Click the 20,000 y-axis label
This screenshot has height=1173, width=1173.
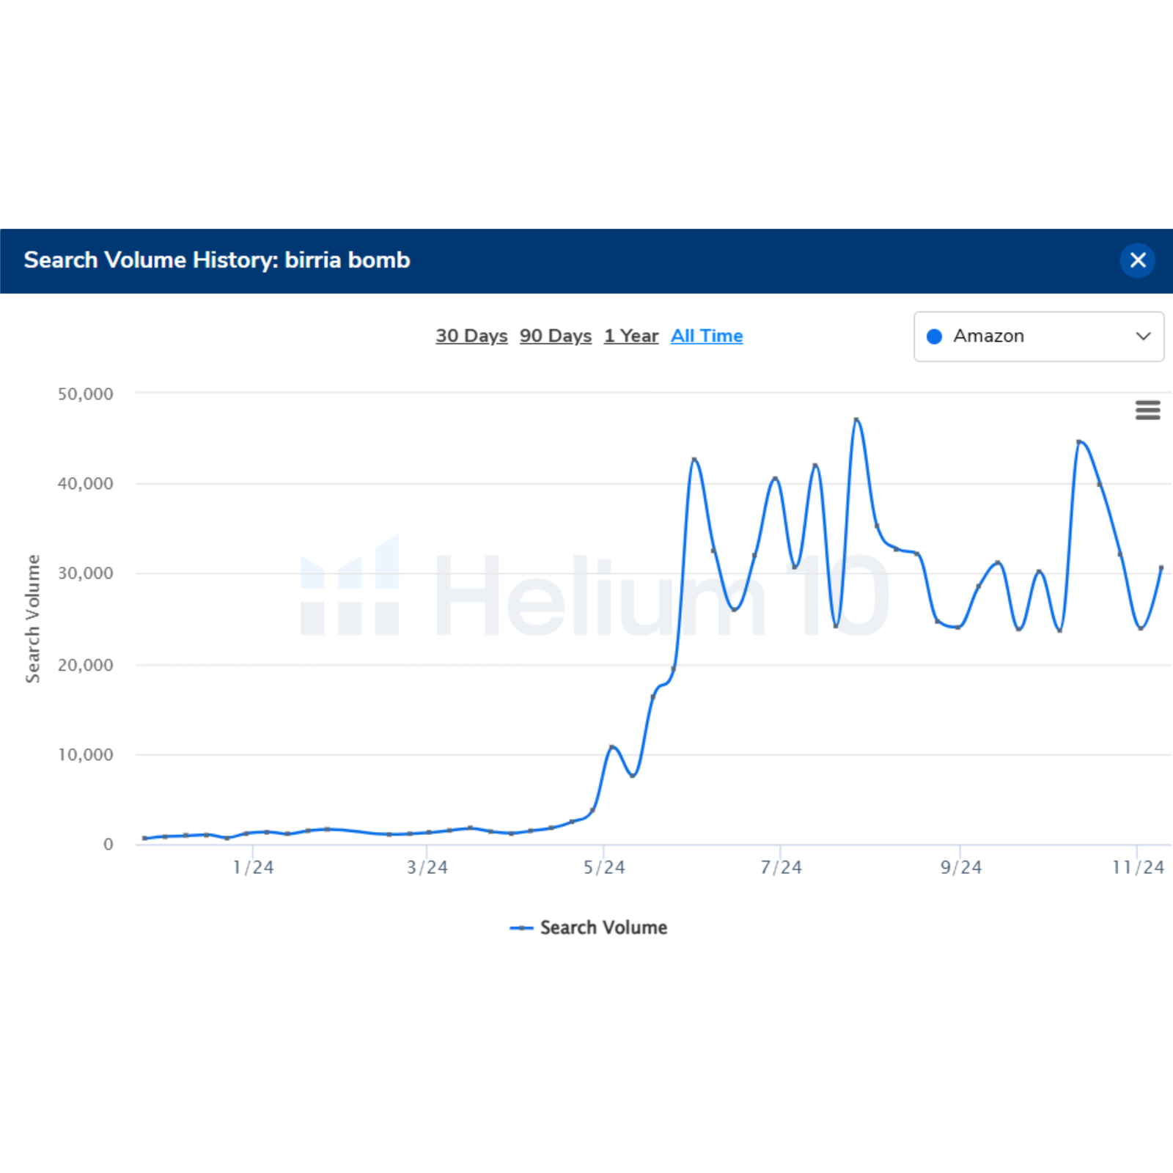point(86,665)
